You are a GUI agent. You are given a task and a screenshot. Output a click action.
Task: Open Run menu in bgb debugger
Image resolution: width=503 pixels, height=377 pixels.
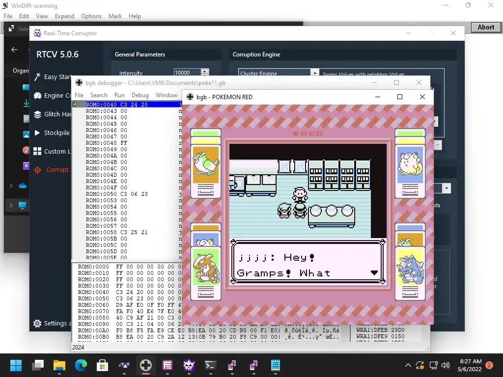[x=119, y=95]
